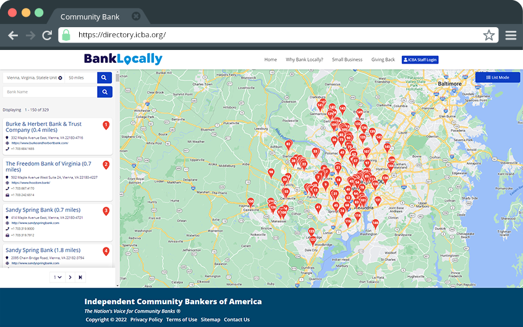Open the page number dropdown showing 1
The height and width of the screenshot is (327, 523).
tap(57, 277)
